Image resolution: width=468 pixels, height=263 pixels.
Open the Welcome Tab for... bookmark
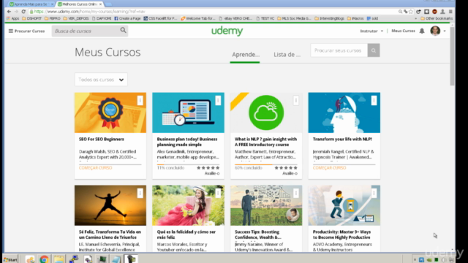tap(198, 18)
